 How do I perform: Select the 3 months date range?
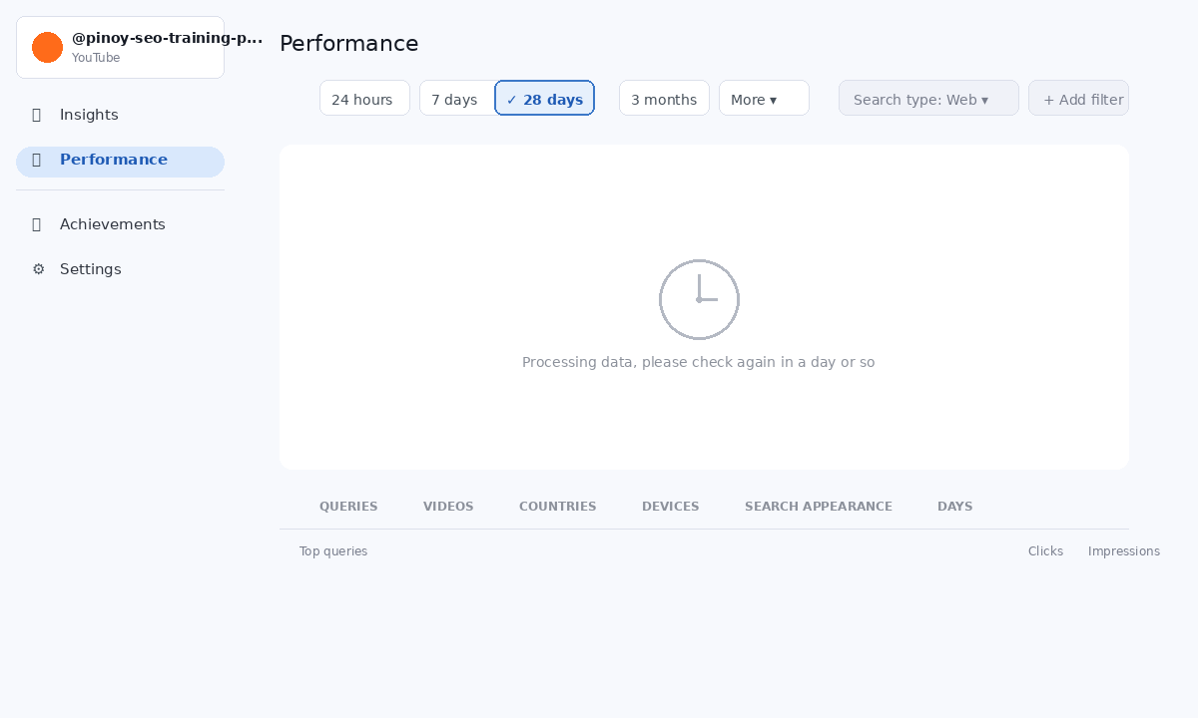tap(664, 98)
